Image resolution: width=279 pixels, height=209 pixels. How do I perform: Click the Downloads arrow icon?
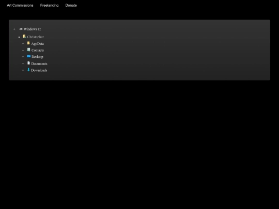coord(28,70)
